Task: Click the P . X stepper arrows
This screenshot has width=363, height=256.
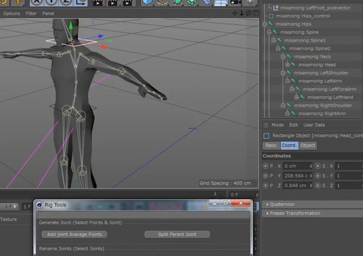Action: tap(311, 166)
